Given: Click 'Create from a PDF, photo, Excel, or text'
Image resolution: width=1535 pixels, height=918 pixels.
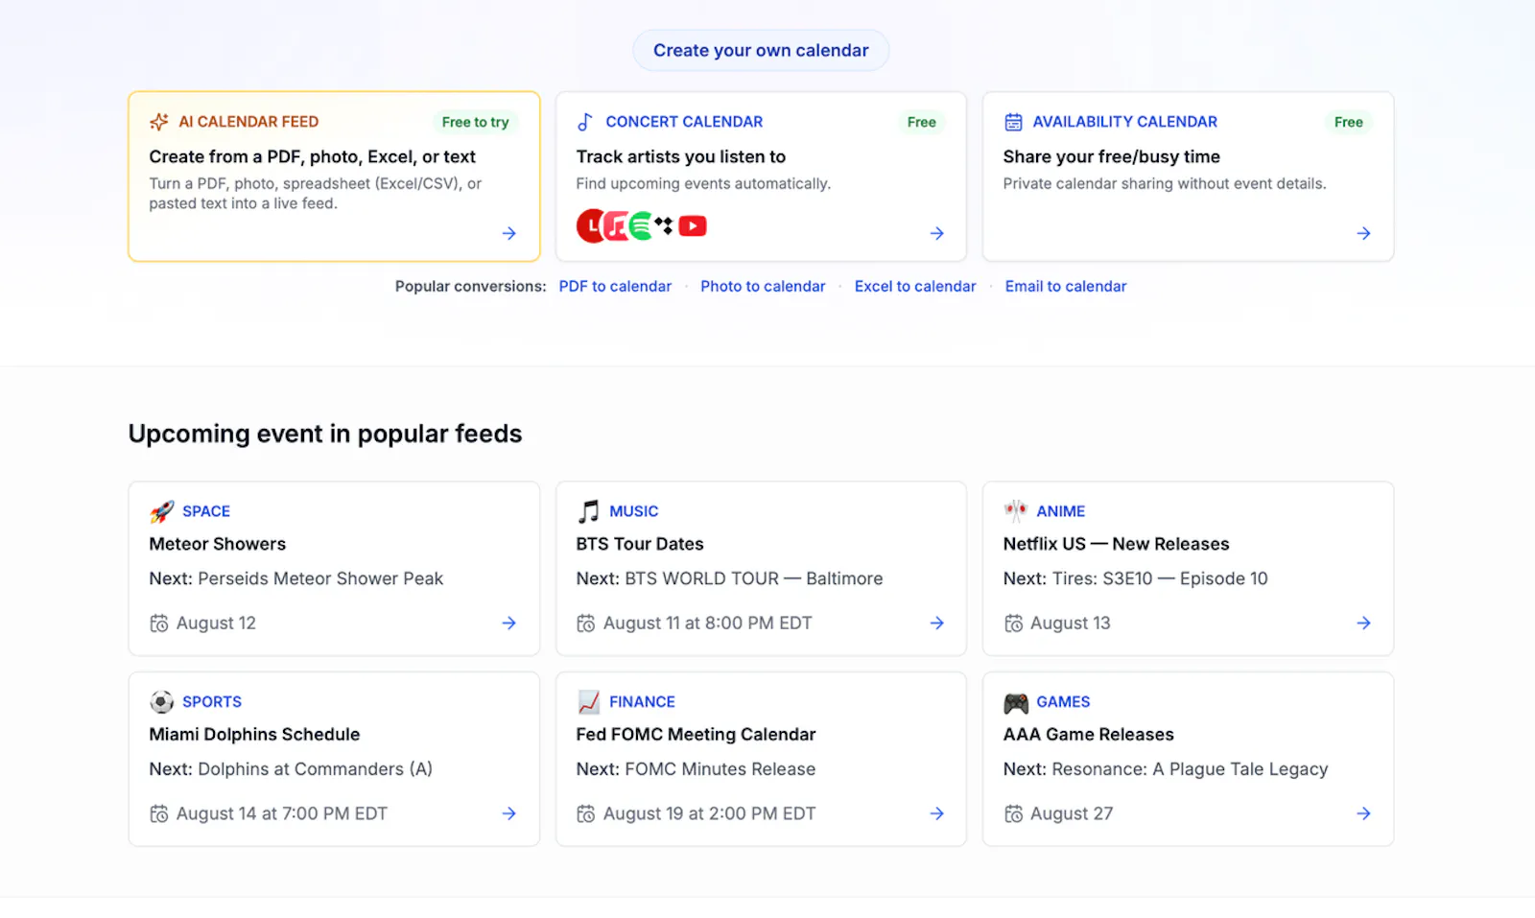Looking at the screenshot, I should point(312,157).
